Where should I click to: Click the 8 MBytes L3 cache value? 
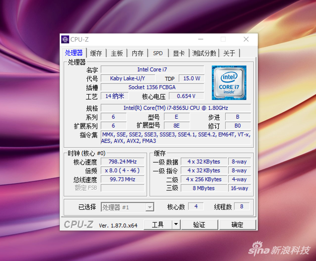click(x=204, y=188)
